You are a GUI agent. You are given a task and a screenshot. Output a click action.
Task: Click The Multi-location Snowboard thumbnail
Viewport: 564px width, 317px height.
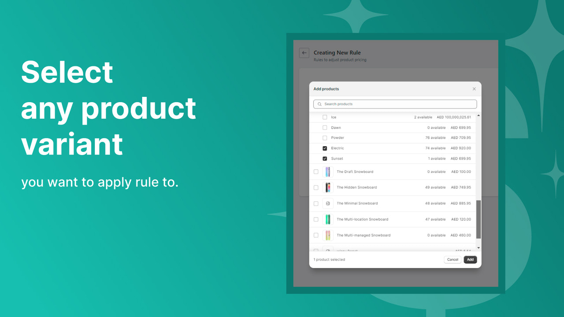tap(328, 219)
